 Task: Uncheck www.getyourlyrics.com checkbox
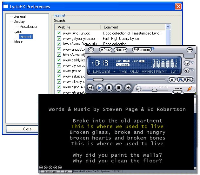pyautogui.click(x=59, y=38)
